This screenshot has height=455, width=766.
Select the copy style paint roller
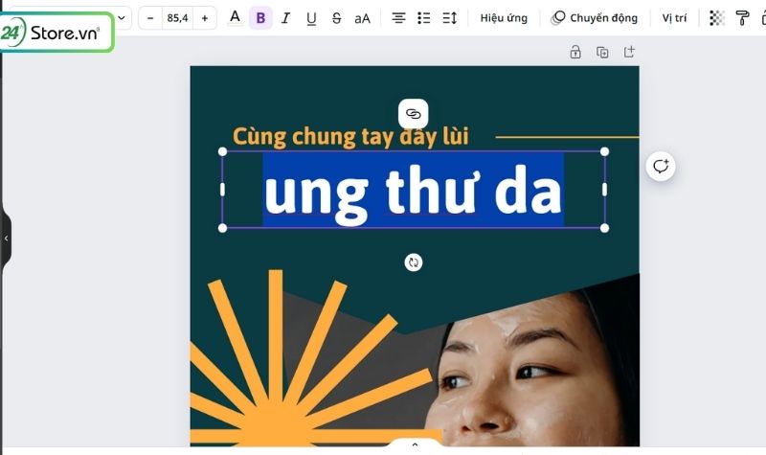(742, 18)
